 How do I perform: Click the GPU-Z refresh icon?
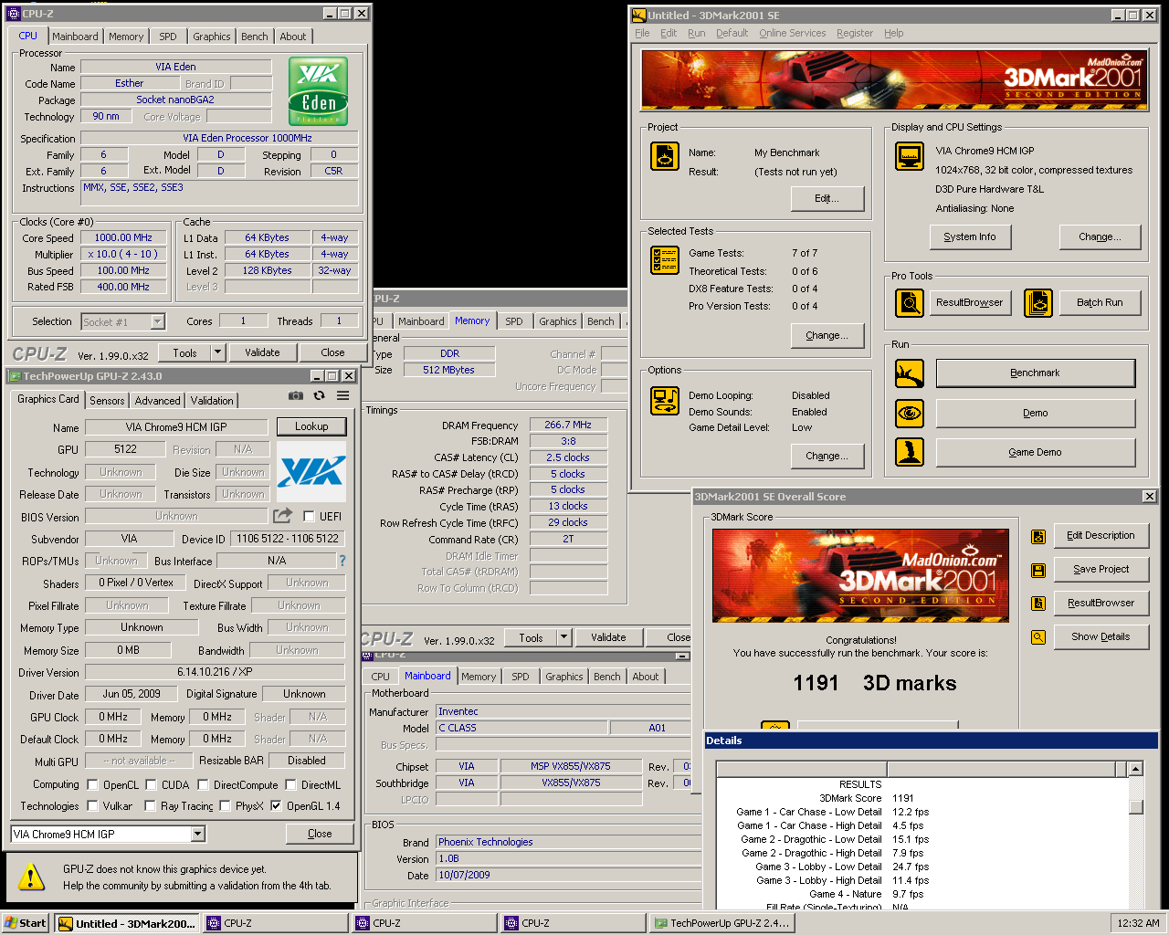coord(319,395)
